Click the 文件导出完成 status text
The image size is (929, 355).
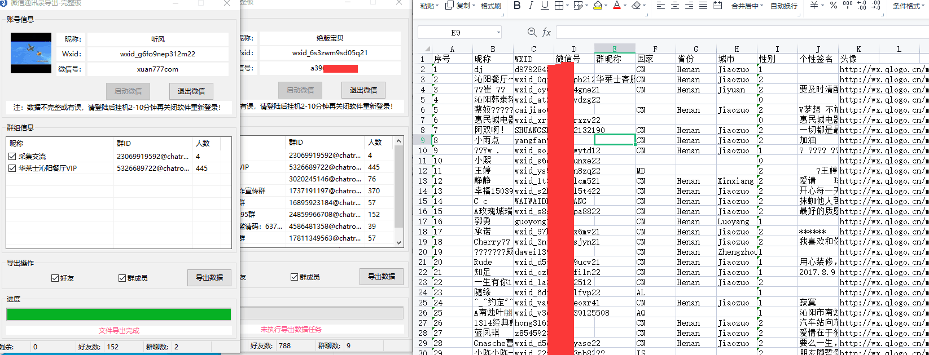click(119, 331)
